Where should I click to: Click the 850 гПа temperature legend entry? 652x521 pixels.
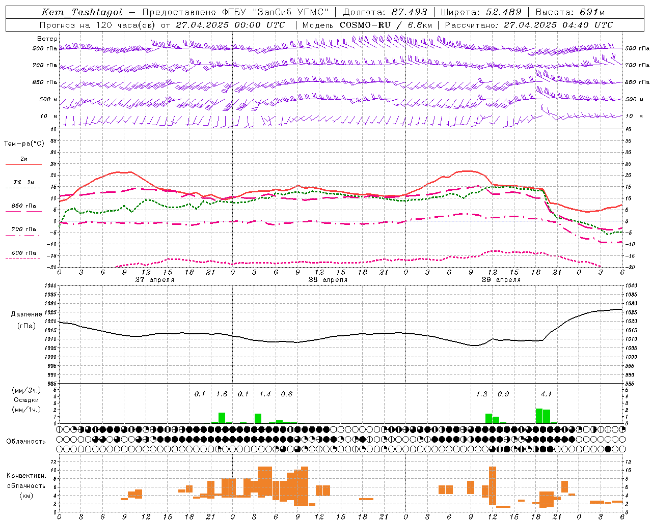click(x=24, y=207)
